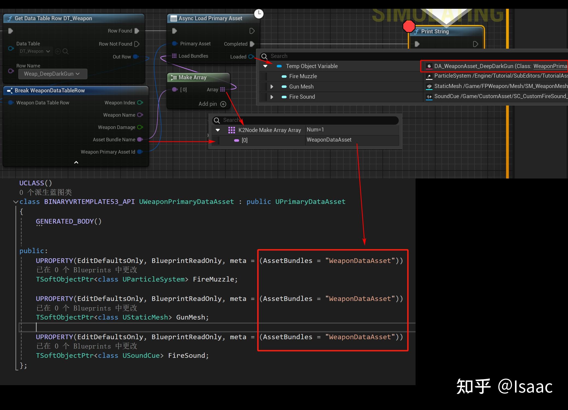The image size is (568, 410).
Task: Click the latent clock icon on Async Load node
Action: pyautogui.click(x=259, y=14)
